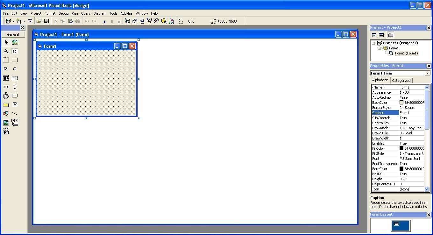Click the End stop button
Viewport: 433px width, 235px height.
(119, 21)
